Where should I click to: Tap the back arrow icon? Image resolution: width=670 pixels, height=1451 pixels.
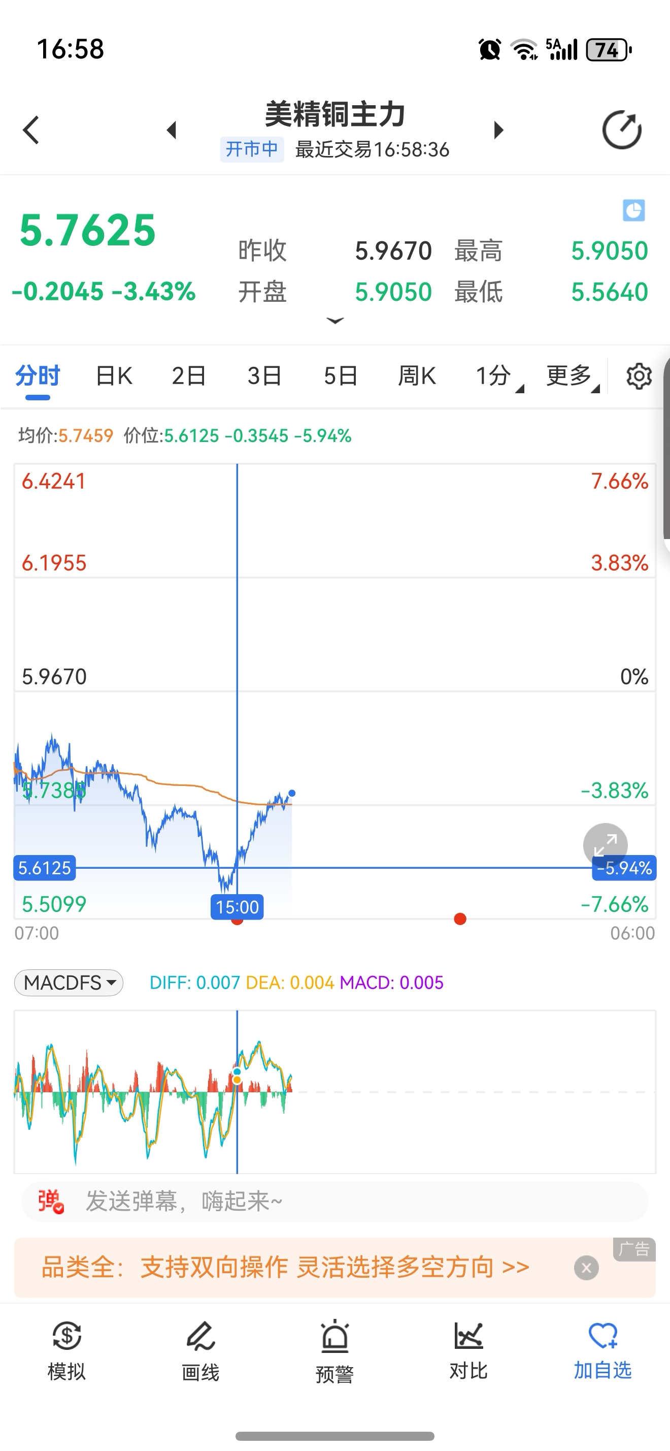tap(31, 131)
